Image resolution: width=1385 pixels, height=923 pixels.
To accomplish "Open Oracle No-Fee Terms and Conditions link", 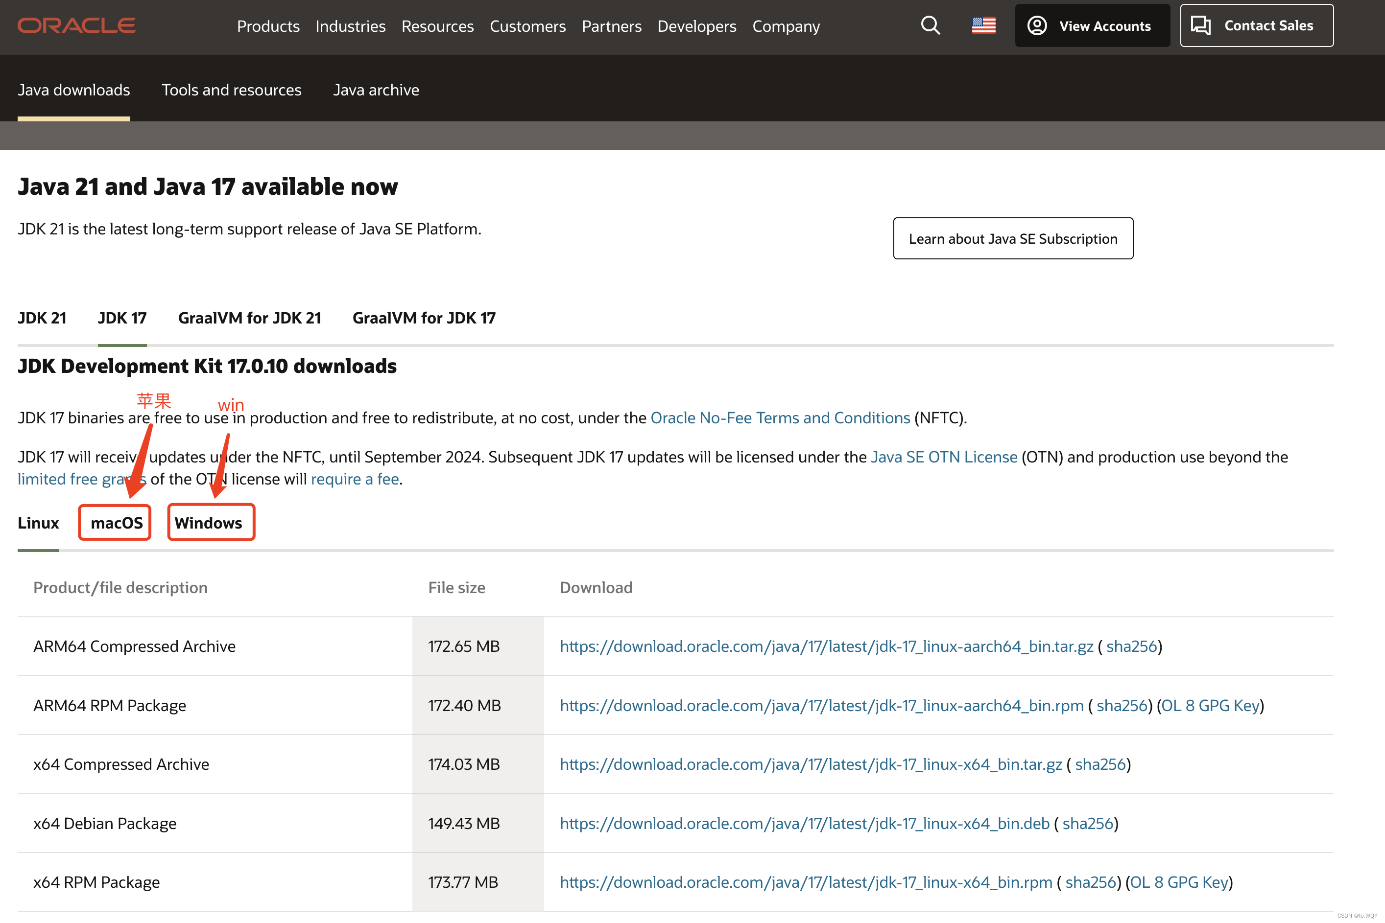I will click(780, 418).
